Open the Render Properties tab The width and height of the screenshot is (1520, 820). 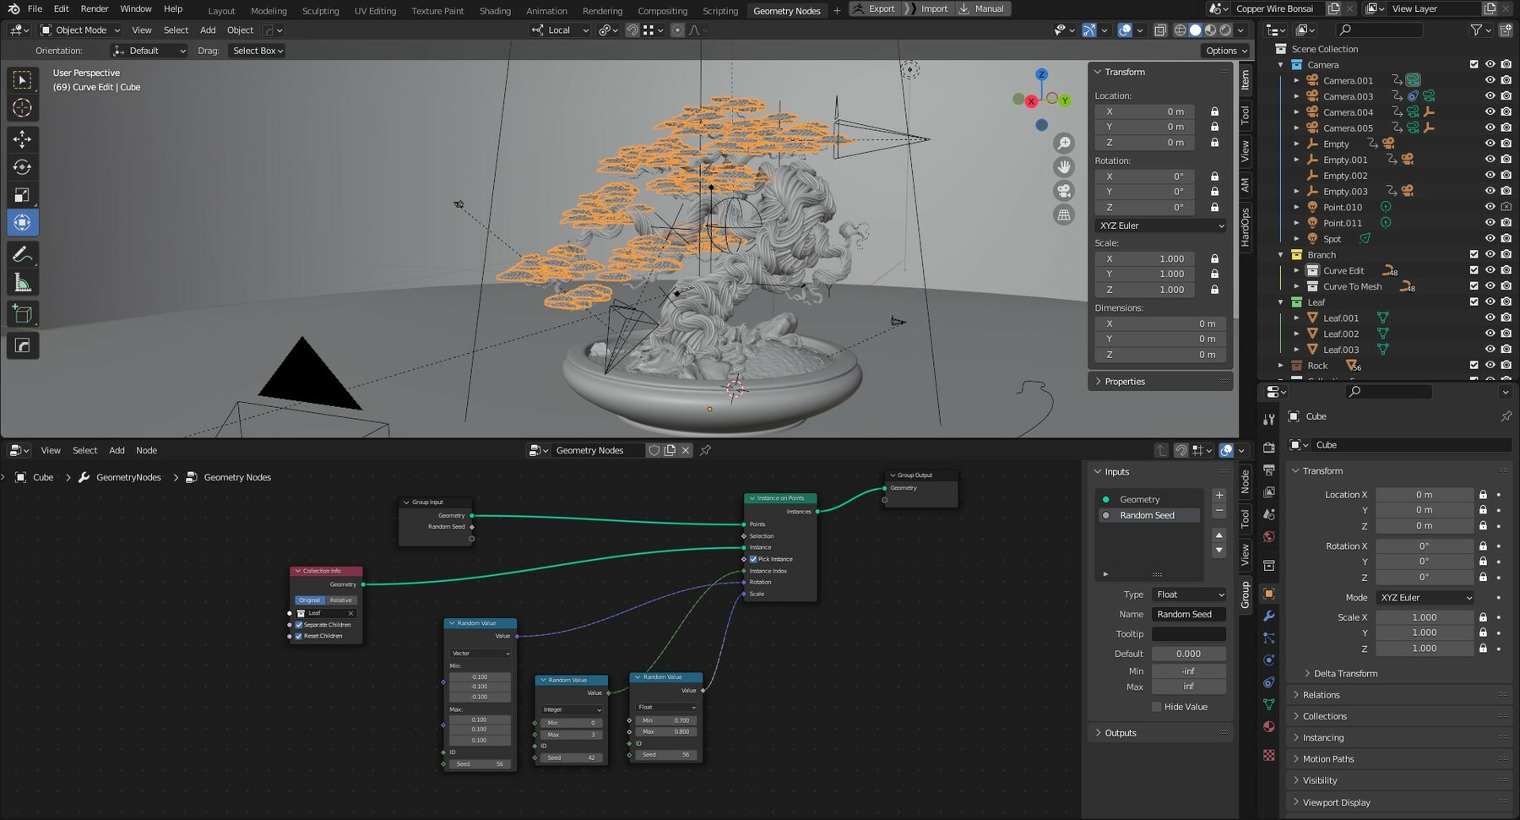(1269, 448)
